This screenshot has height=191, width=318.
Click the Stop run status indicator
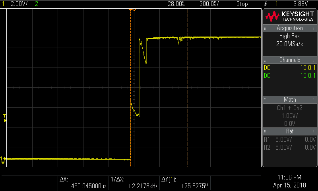coord(242,4)
